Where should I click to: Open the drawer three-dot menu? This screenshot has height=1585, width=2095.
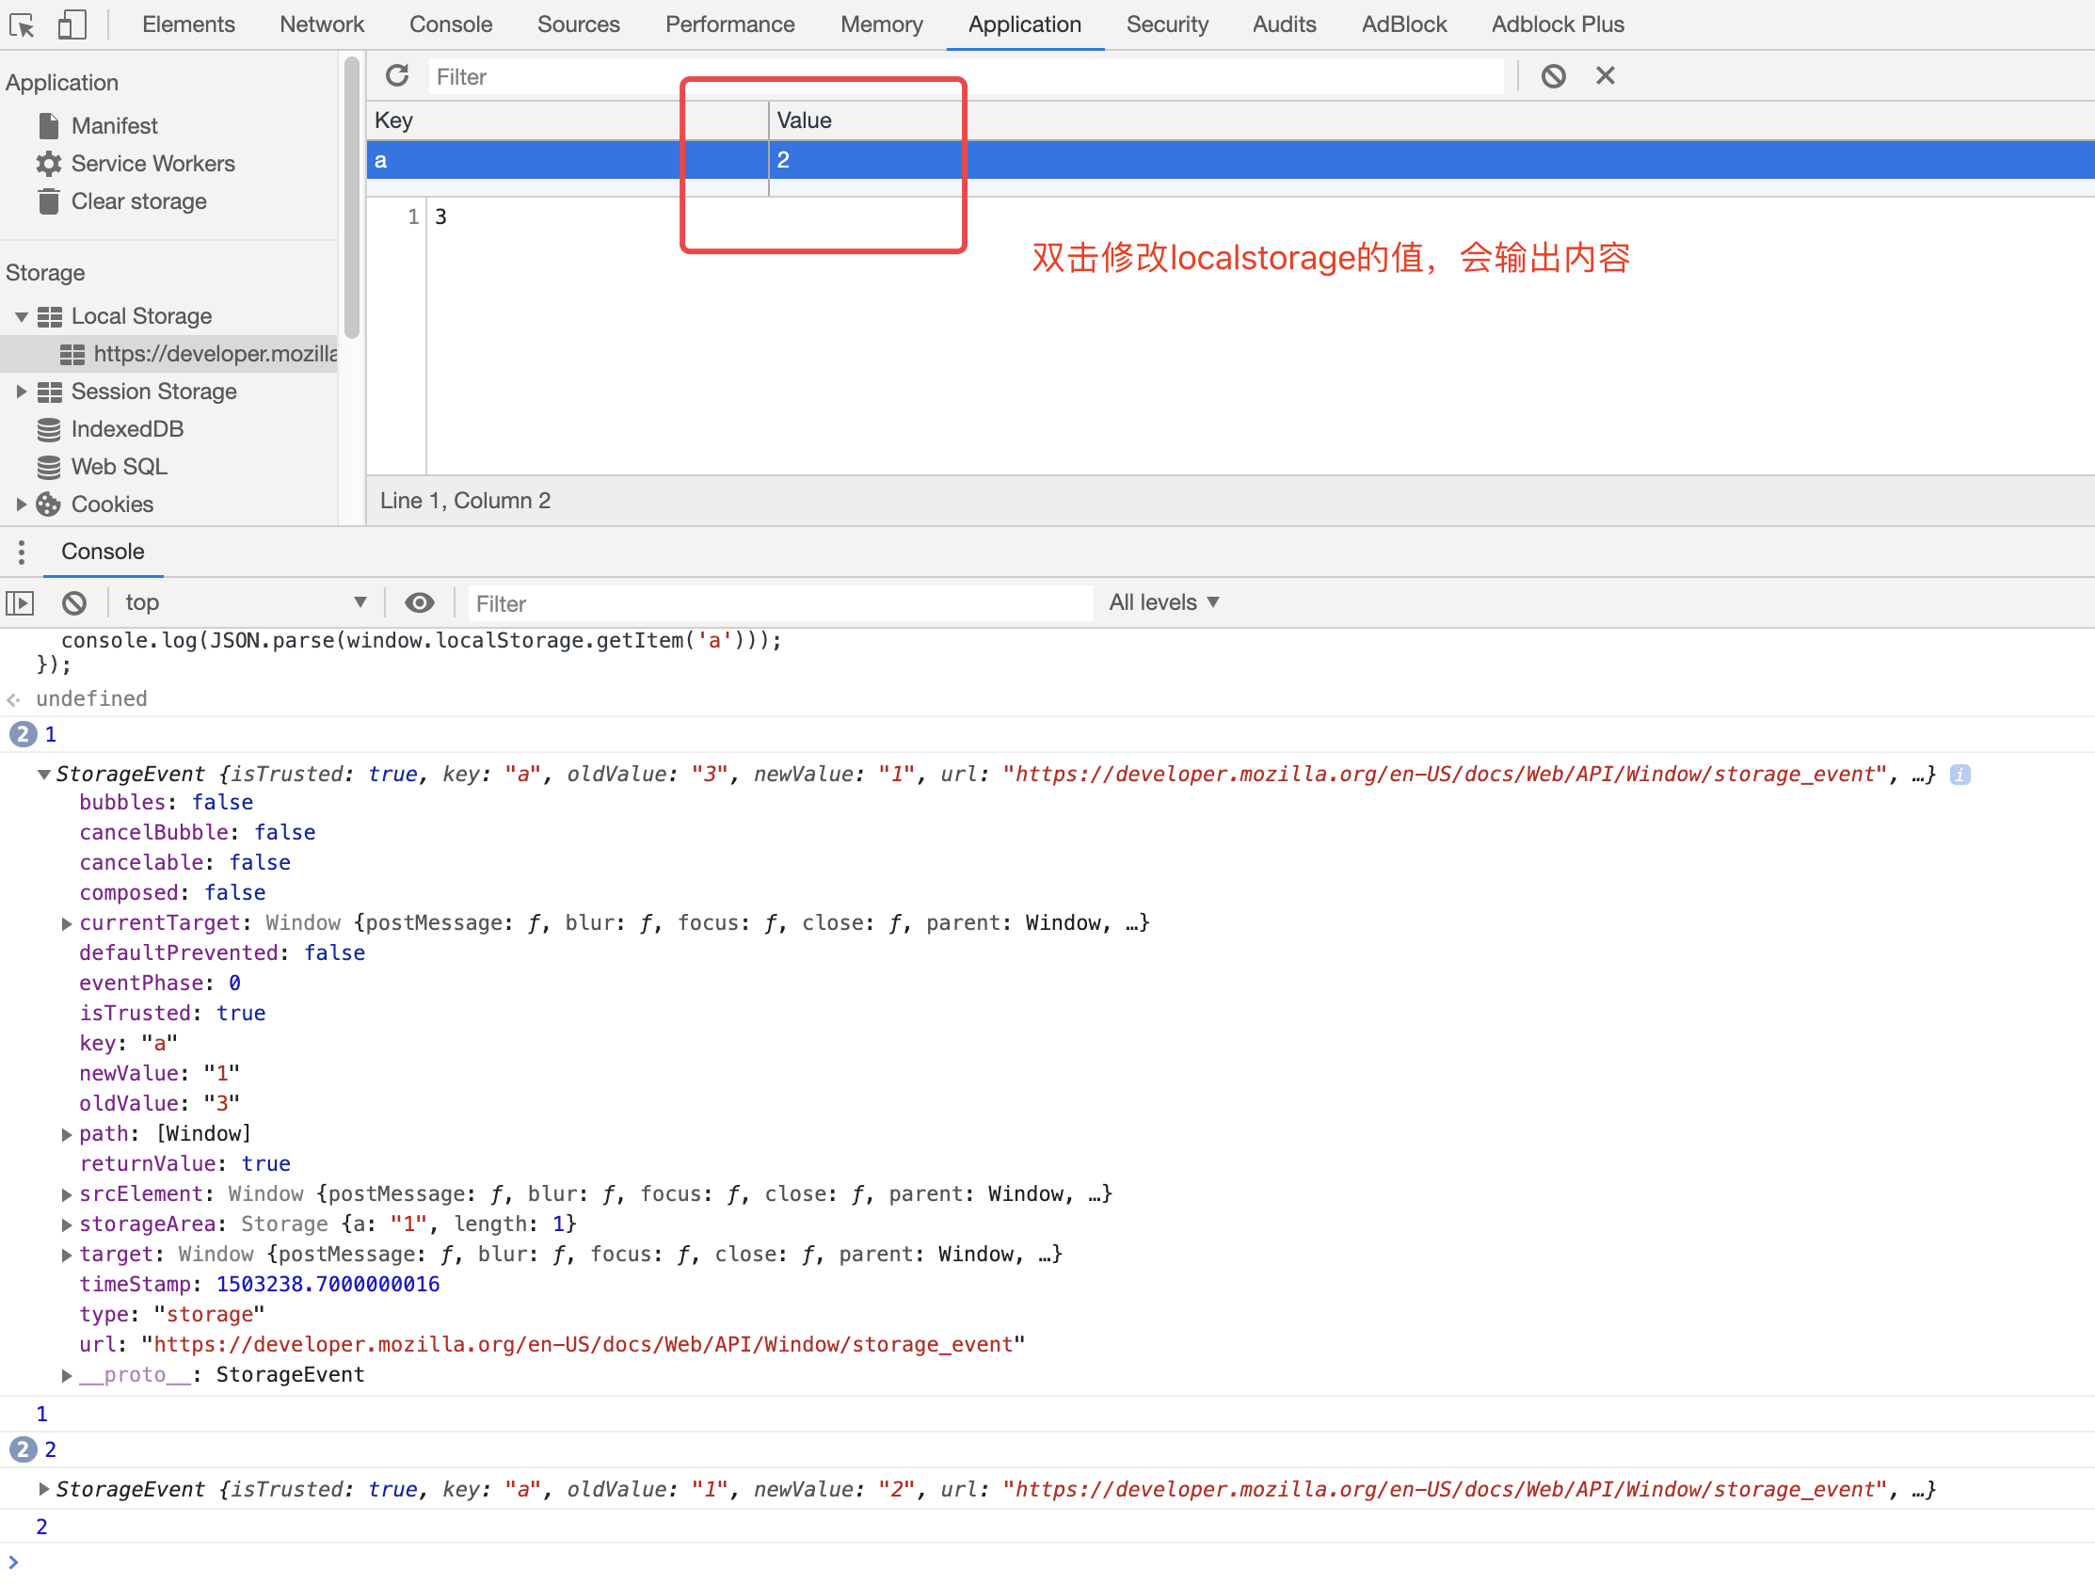tap(21, 552)
